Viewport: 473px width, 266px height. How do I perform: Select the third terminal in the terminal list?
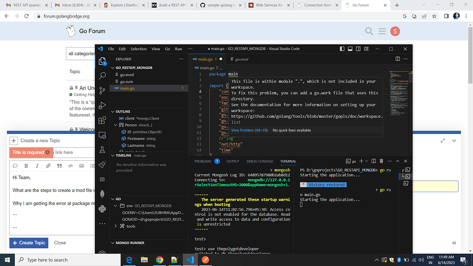(406, 183)
